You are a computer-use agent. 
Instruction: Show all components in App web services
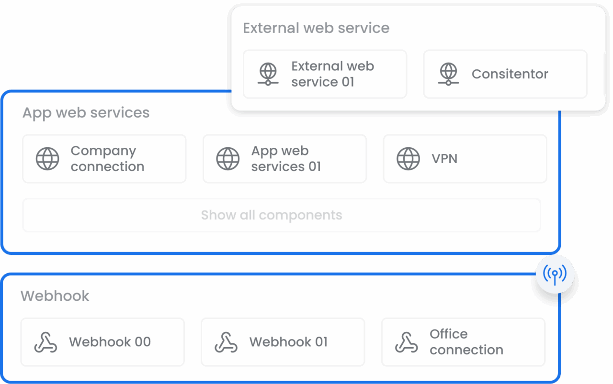point(272,215)
